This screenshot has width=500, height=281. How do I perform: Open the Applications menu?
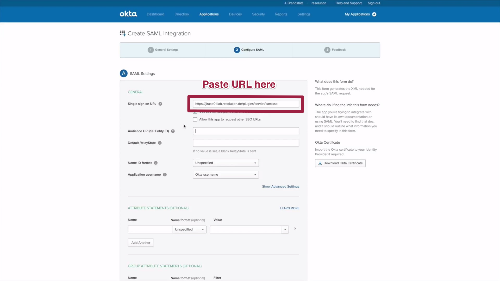[x=209, y=14]
